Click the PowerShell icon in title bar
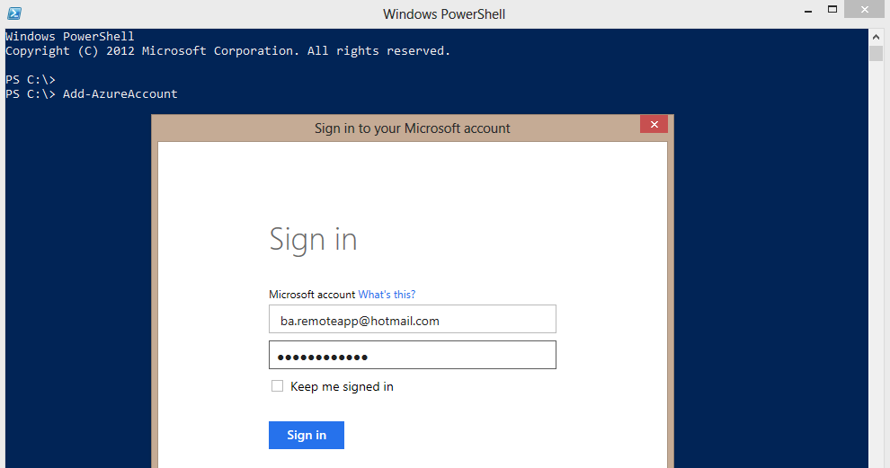The image size is (890, 468). [14, 13]
